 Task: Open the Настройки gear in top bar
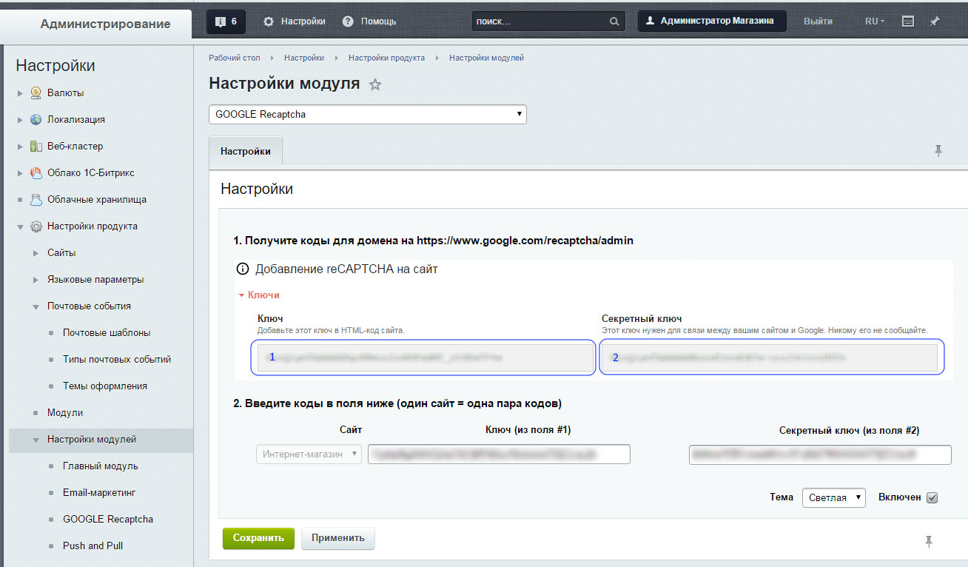(x=269, y=21)
